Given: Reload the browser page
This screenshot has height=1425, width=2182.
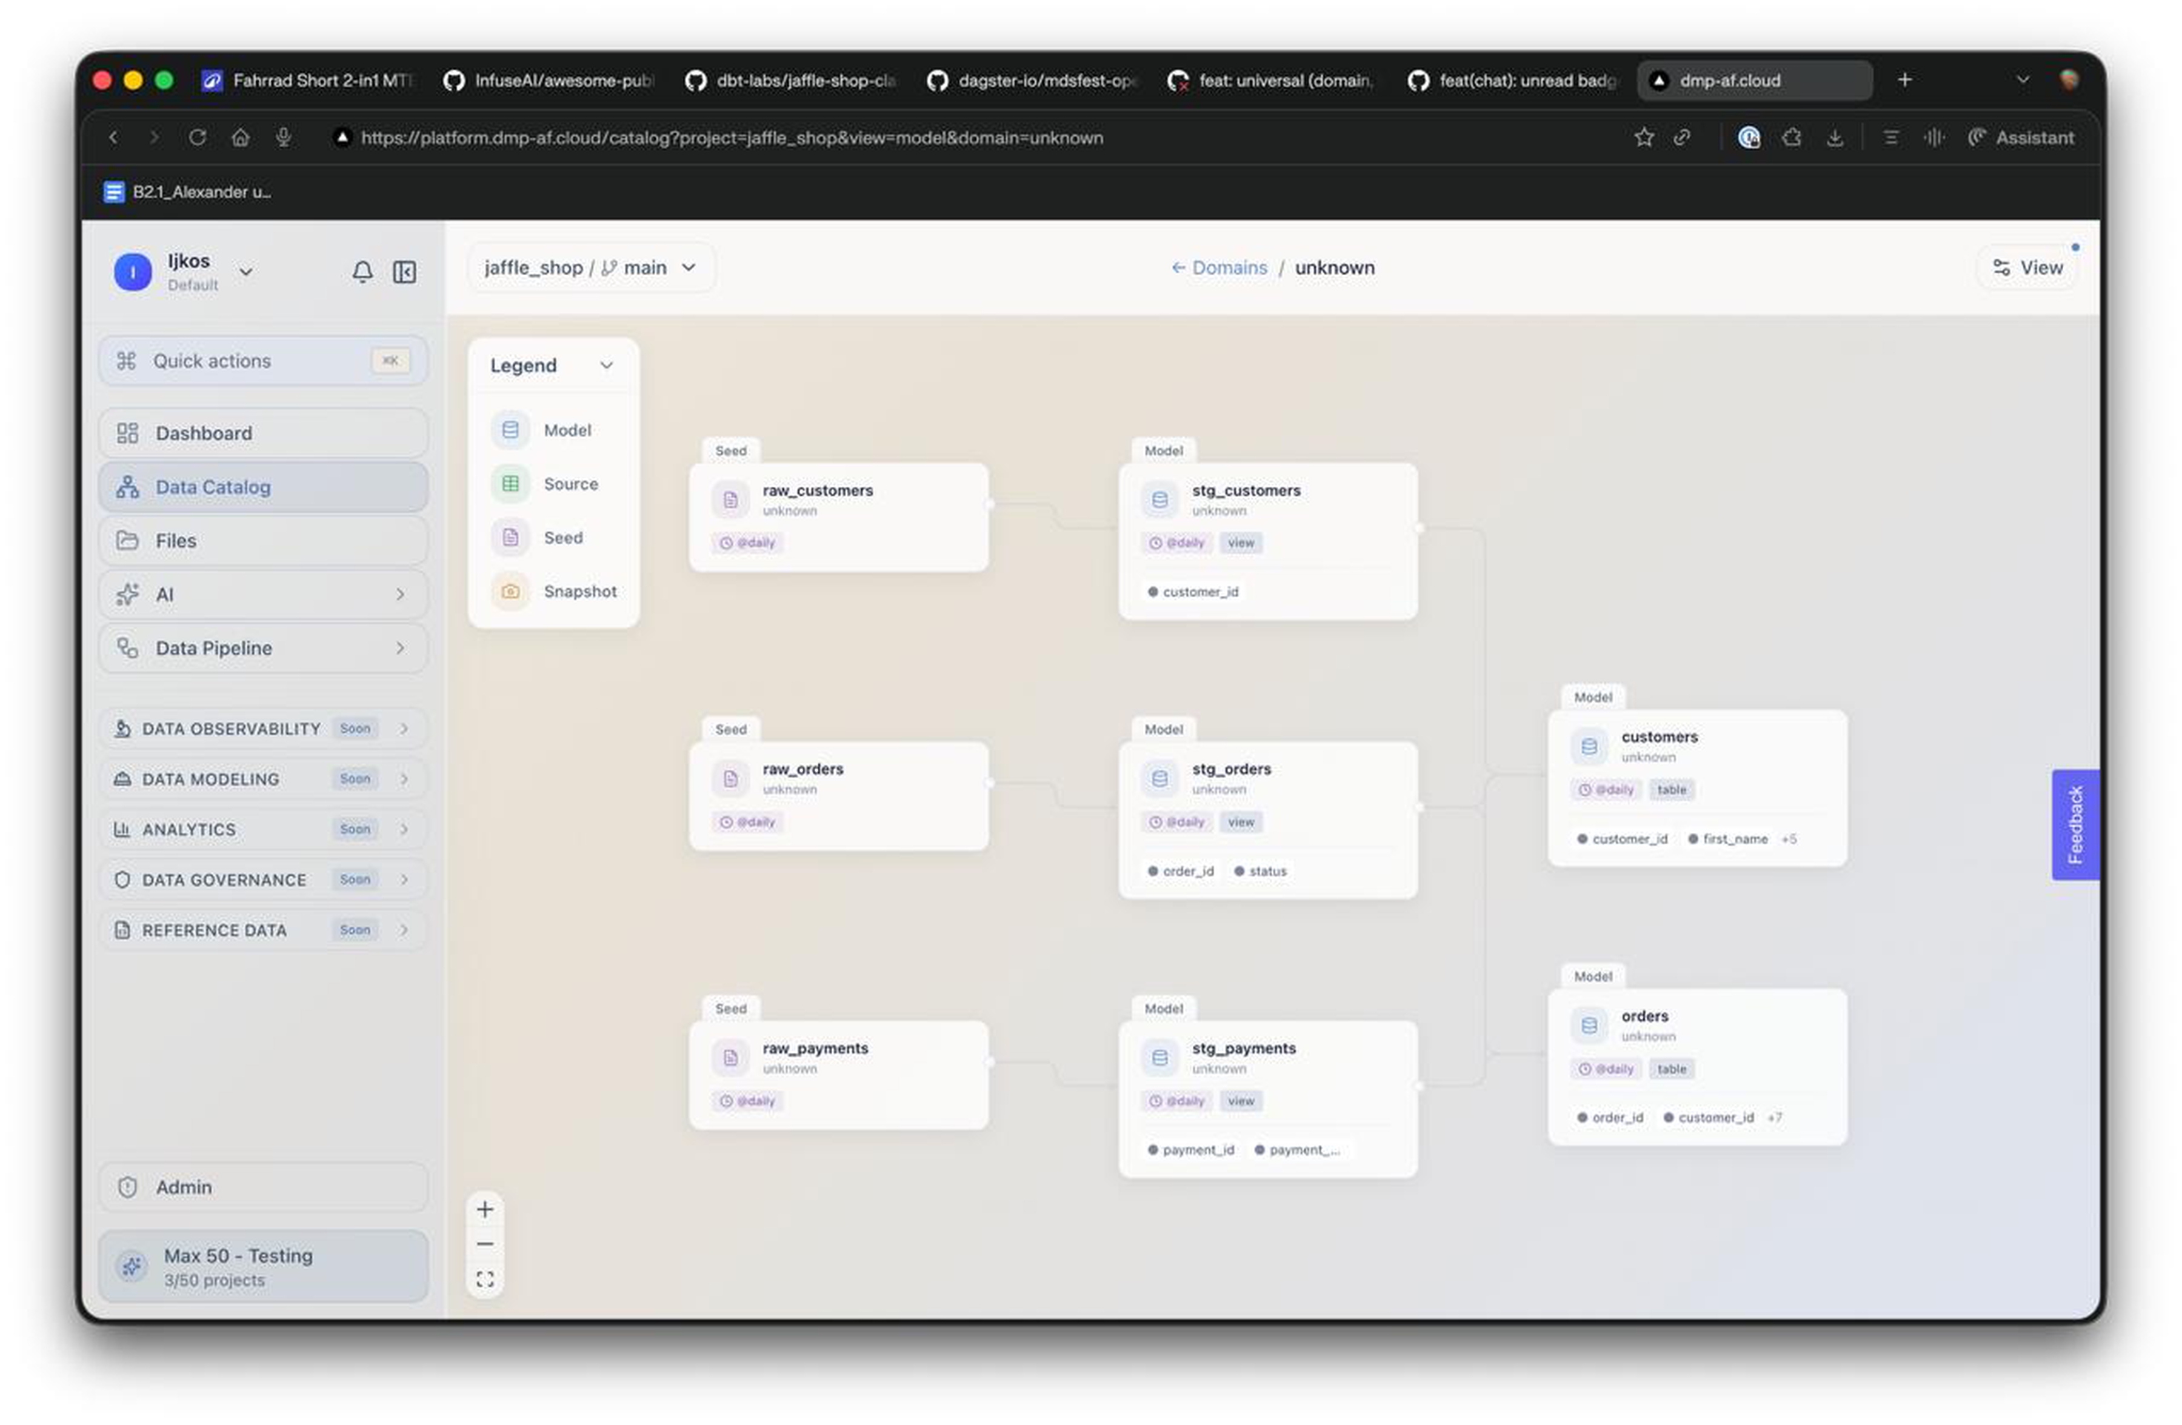Looking at the screenshot, I should 197,138.
